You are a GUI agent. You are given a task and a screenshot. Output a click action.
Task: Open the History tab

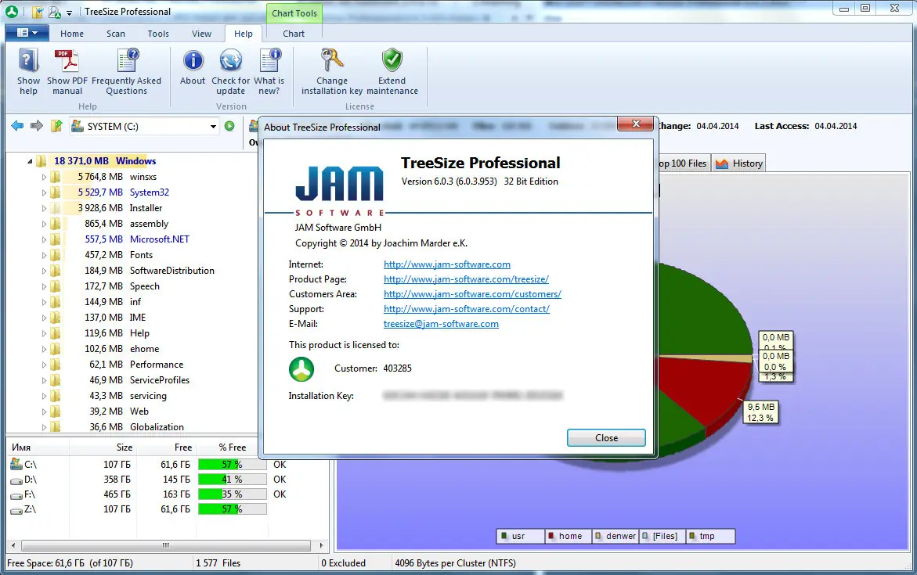738,164
